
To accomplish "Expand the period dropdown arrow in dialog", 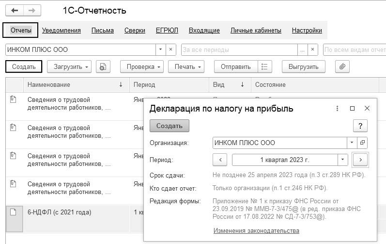I will (343, 160).
